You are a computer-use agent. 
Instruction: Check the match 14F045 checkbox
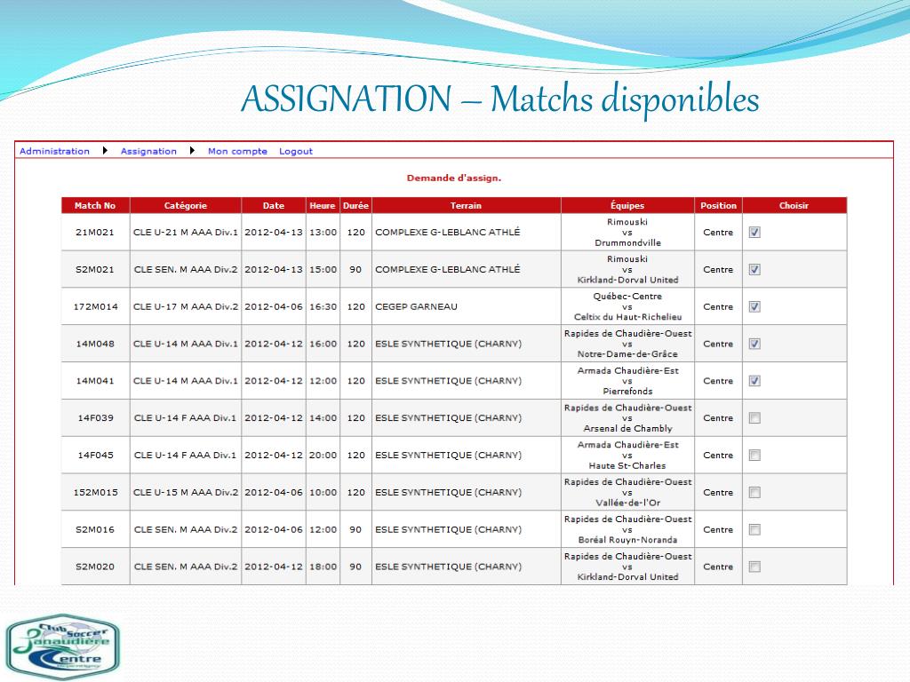click(754, 456)
